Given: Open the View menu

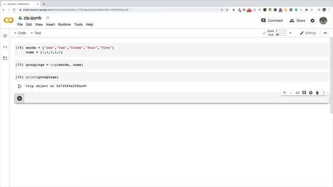Looking at the screenshot, I should point(39,24).
